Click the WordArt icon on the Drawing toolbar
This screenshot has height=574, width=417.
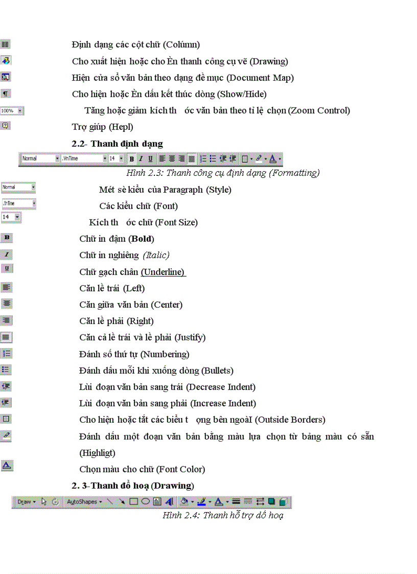pos(170,501)
